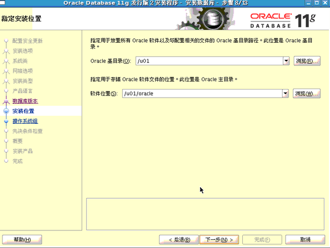330x248 pixels.
Task: Click the Oracle Database 11g logo
Action: click(283, 21)
